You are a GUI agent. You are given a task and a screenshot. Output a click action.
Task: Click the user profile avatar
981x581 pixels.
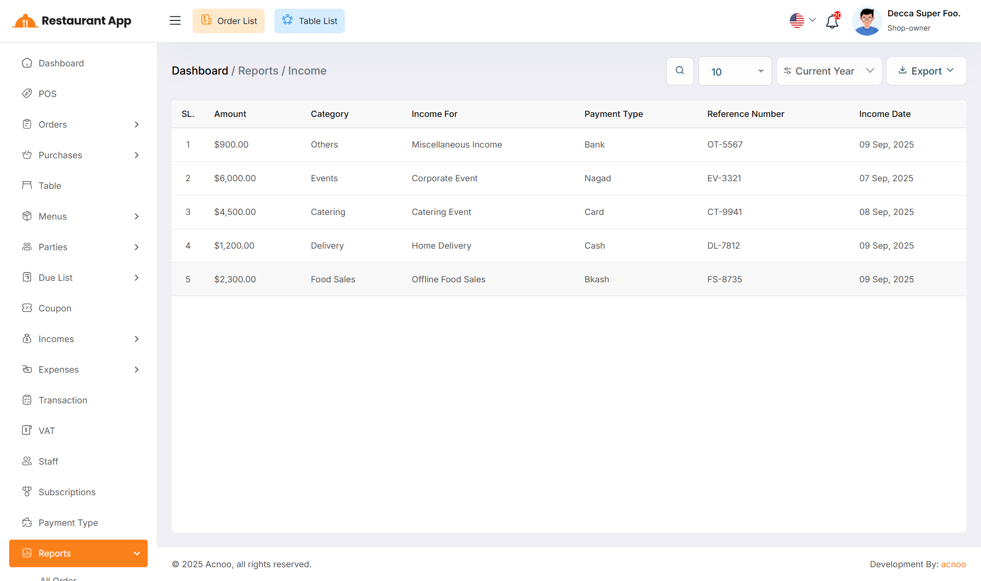coord(867,21)
